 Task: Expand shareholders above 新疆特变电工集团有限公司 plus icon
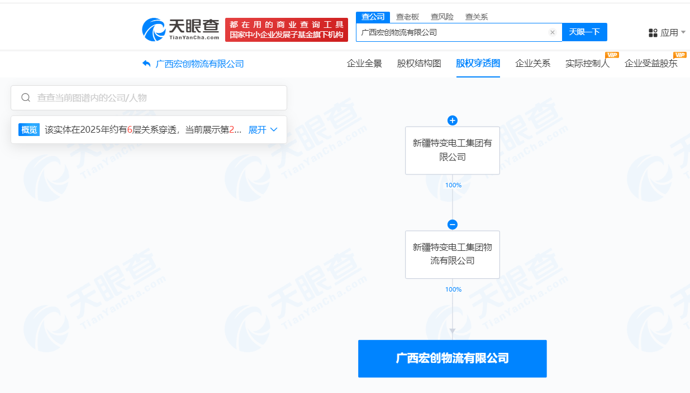[453, 120]
